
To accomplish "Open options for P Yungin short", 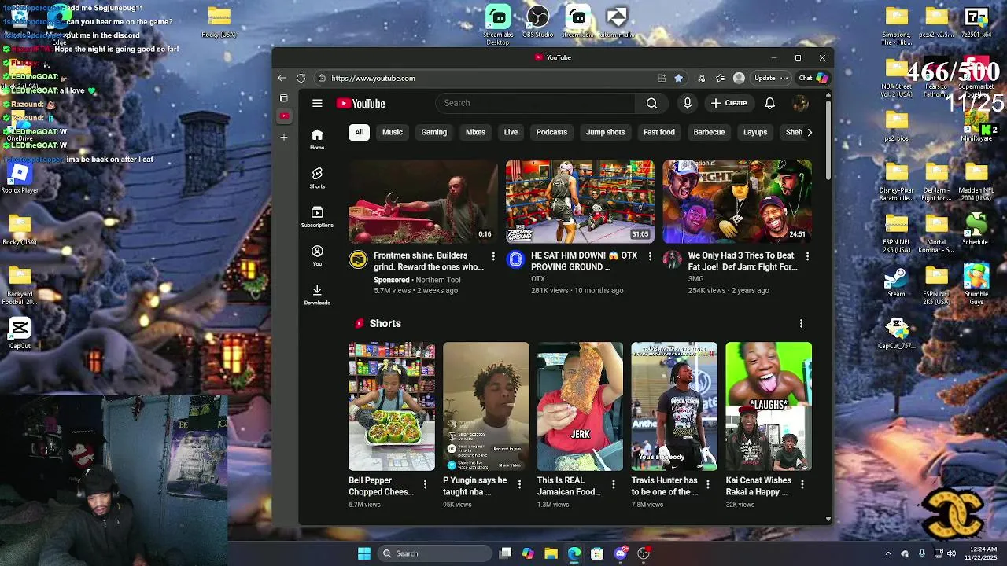I will (519, 484).
